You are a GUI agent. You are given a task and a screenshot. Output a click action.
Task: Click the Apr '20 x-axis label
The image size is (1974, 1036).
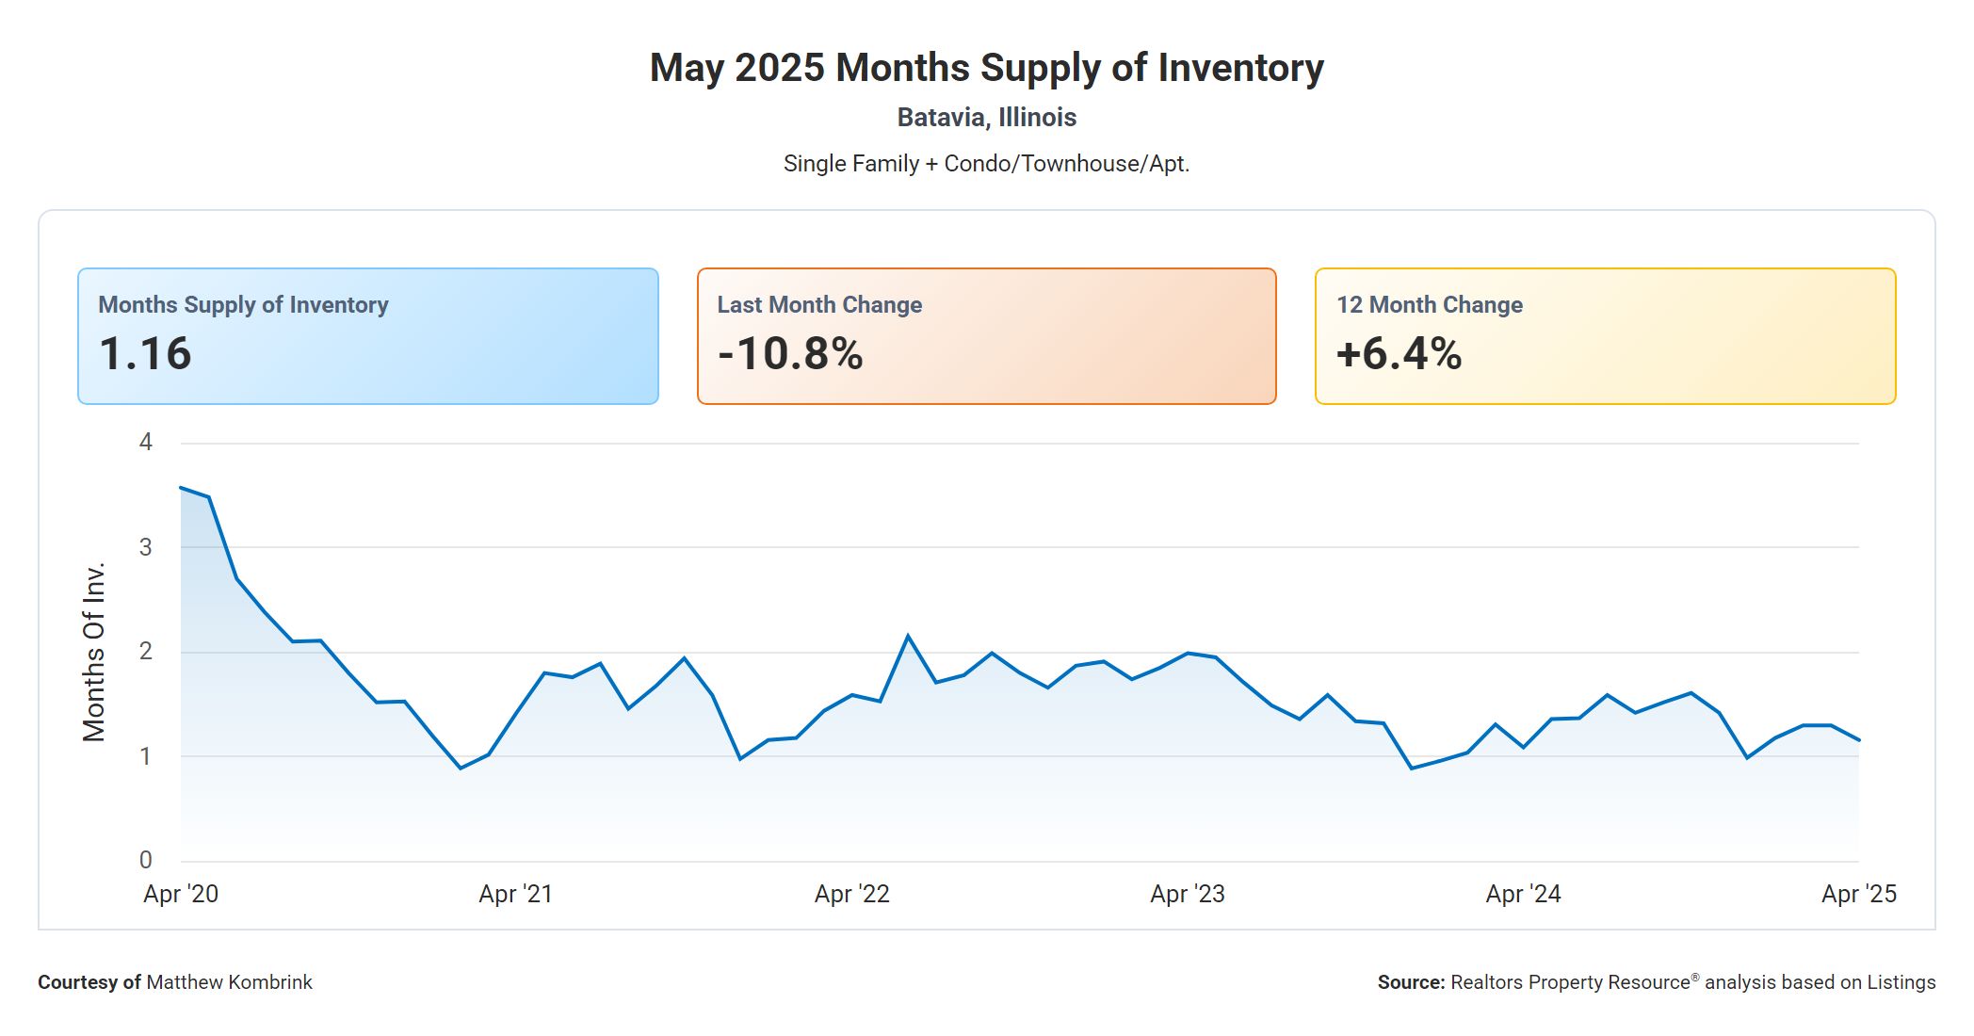click(181, 894)
